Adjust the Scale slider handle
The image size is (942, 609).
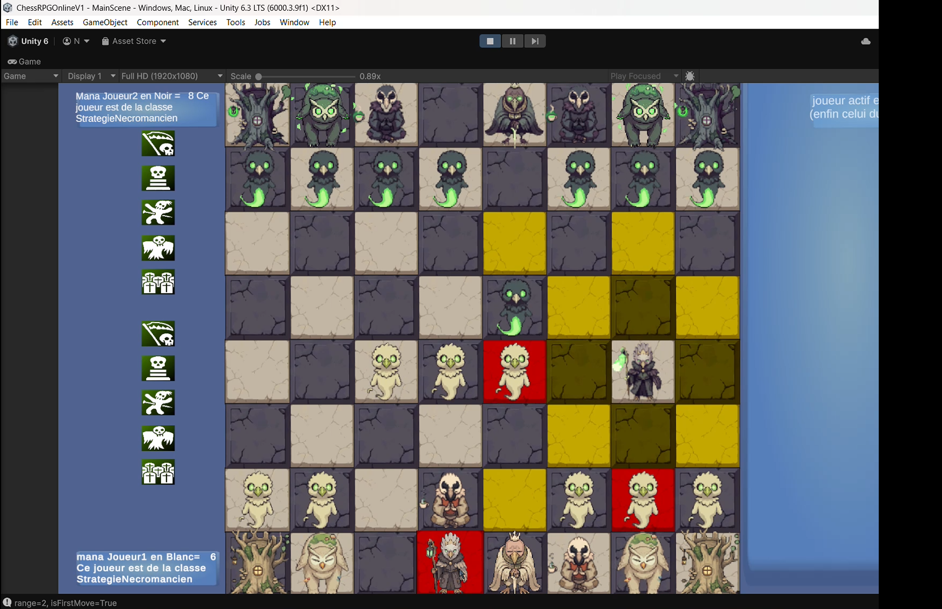point(259,77)
